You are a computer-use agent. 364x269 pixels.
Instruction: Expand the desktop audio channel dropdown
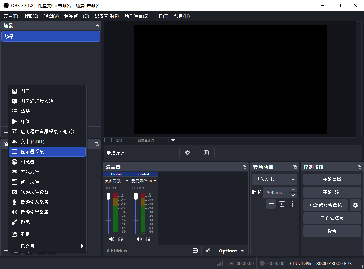pyautogui.click(x=127, y=180)
